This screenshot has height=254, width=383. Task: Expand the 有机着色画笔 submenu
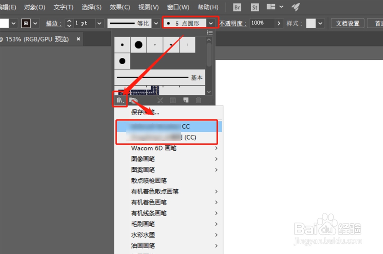(x=169, y=202)
